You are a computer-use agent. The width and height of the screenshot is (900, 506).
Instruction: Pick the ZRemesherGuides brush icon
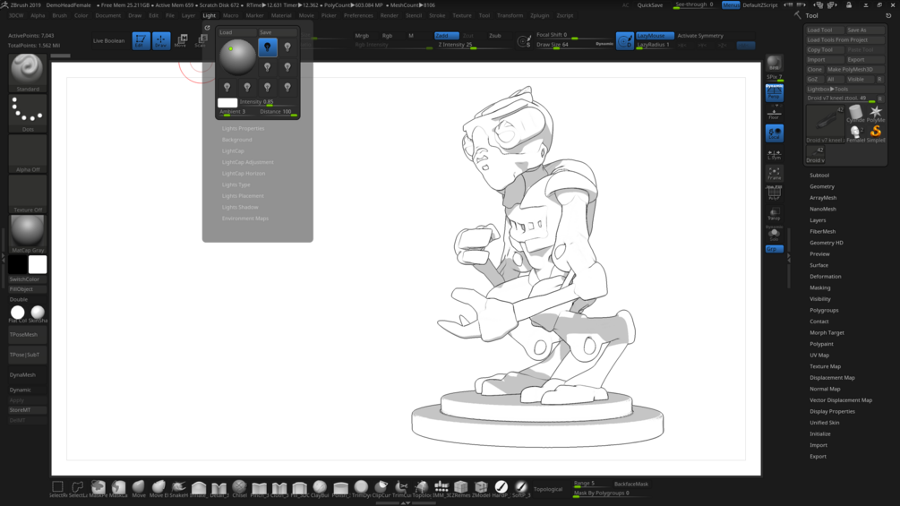coord(461,488)
